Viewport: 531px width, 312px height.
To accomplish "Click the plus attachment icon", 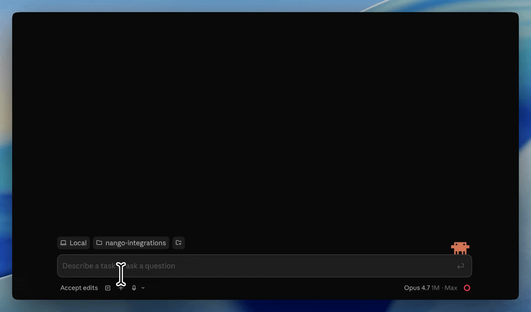I will pyautogui.click(x=121, y=288).
